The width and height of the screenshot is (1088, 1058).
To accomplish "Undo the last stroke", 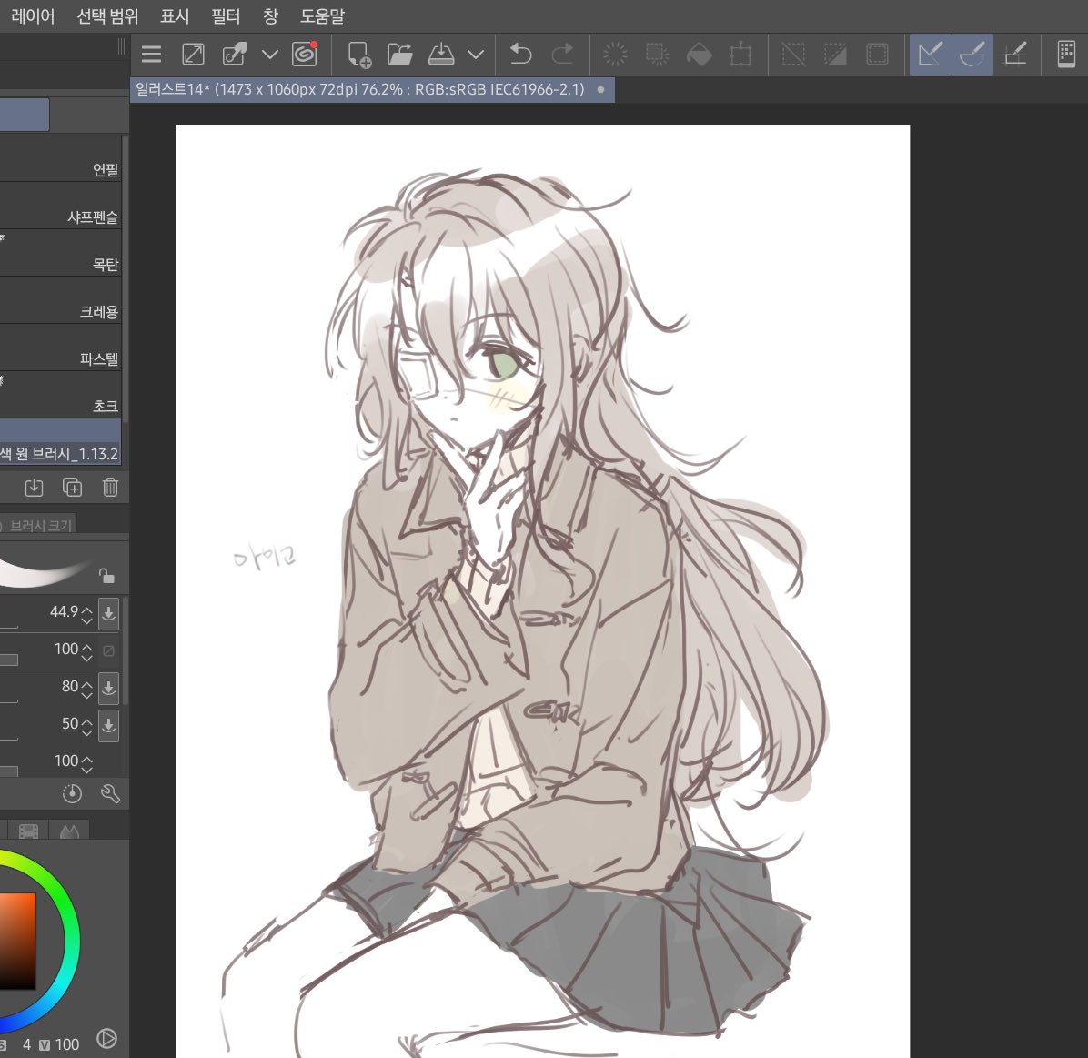I will [520, 54].
